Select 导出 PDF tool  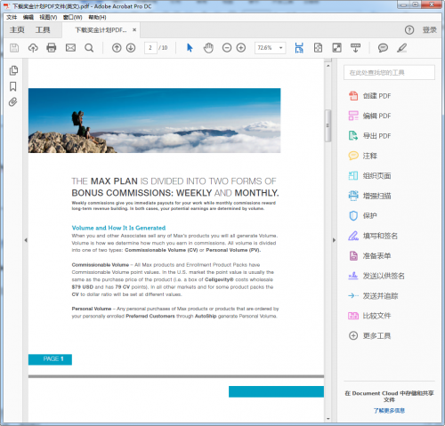(x=369, y=136)
